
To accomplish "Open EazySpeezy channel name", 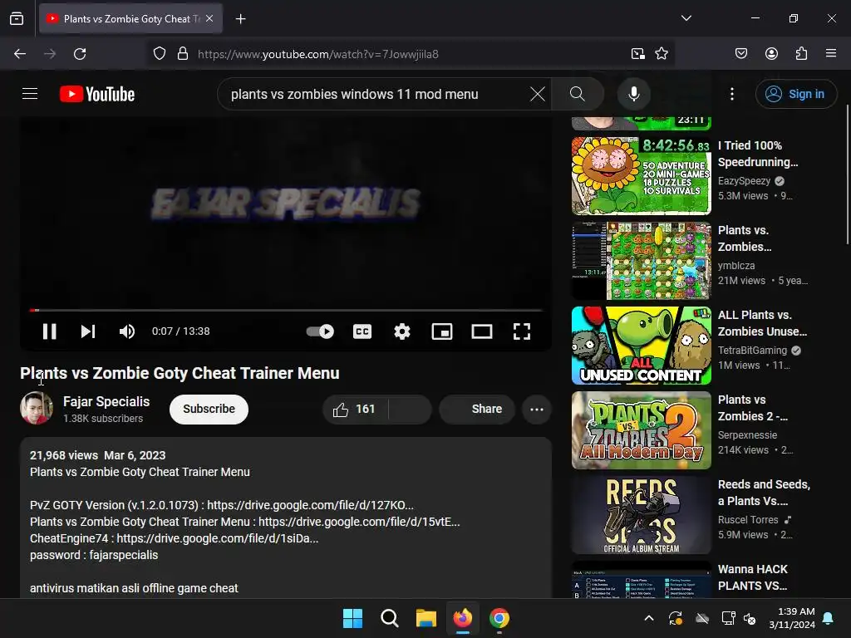I will (x=744, y=180).
